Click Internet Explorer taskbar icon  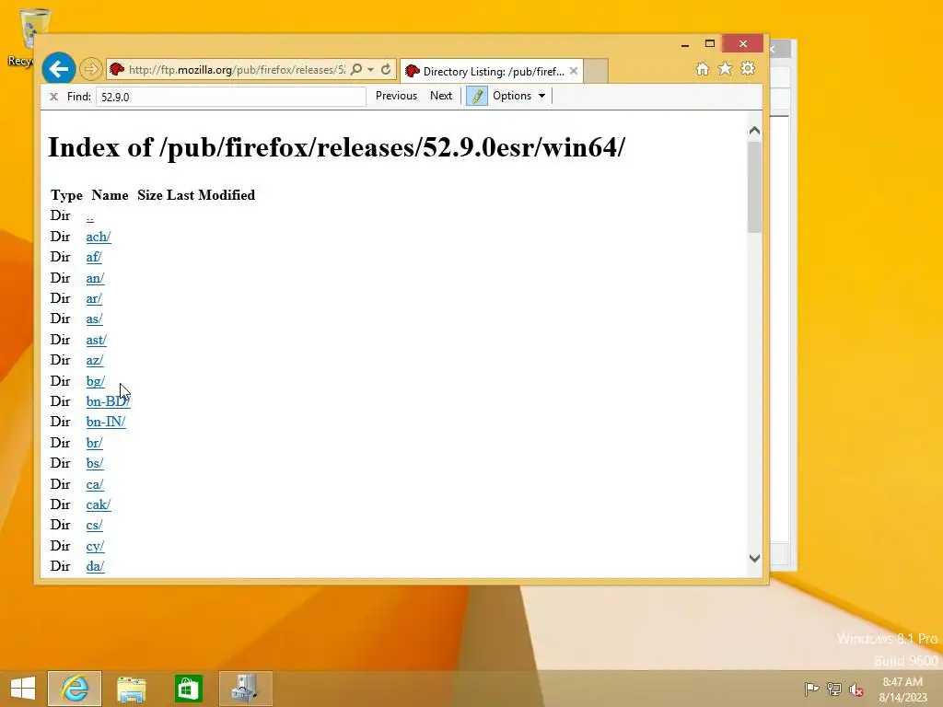click(75, 689)
